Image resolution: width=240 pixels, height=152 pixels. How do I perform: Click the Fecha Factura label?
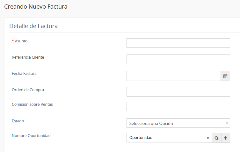click(24, 74)
